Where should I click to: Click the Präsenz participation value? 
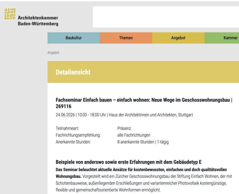[x=124, y=128]
